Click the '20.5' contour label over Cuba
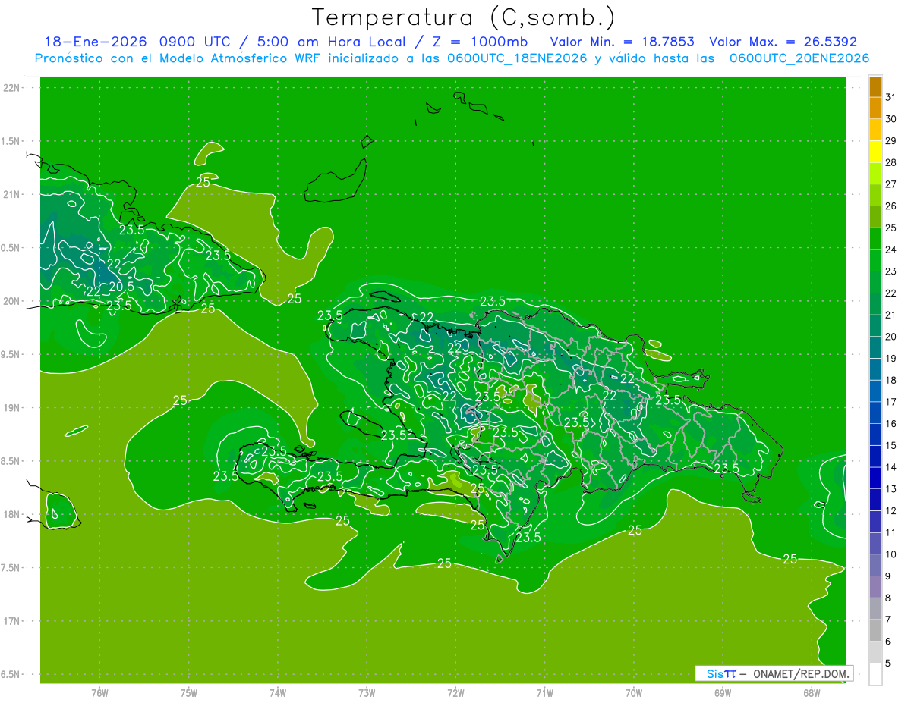Viewport: 911px width, 703px height. click(x=121, y=287)
